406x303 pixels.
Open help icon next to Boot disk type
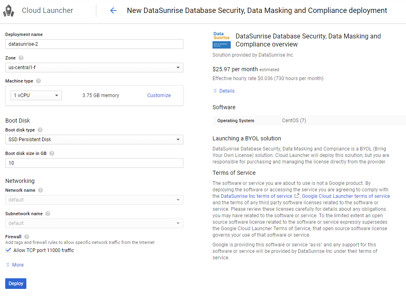click(40, 130)
